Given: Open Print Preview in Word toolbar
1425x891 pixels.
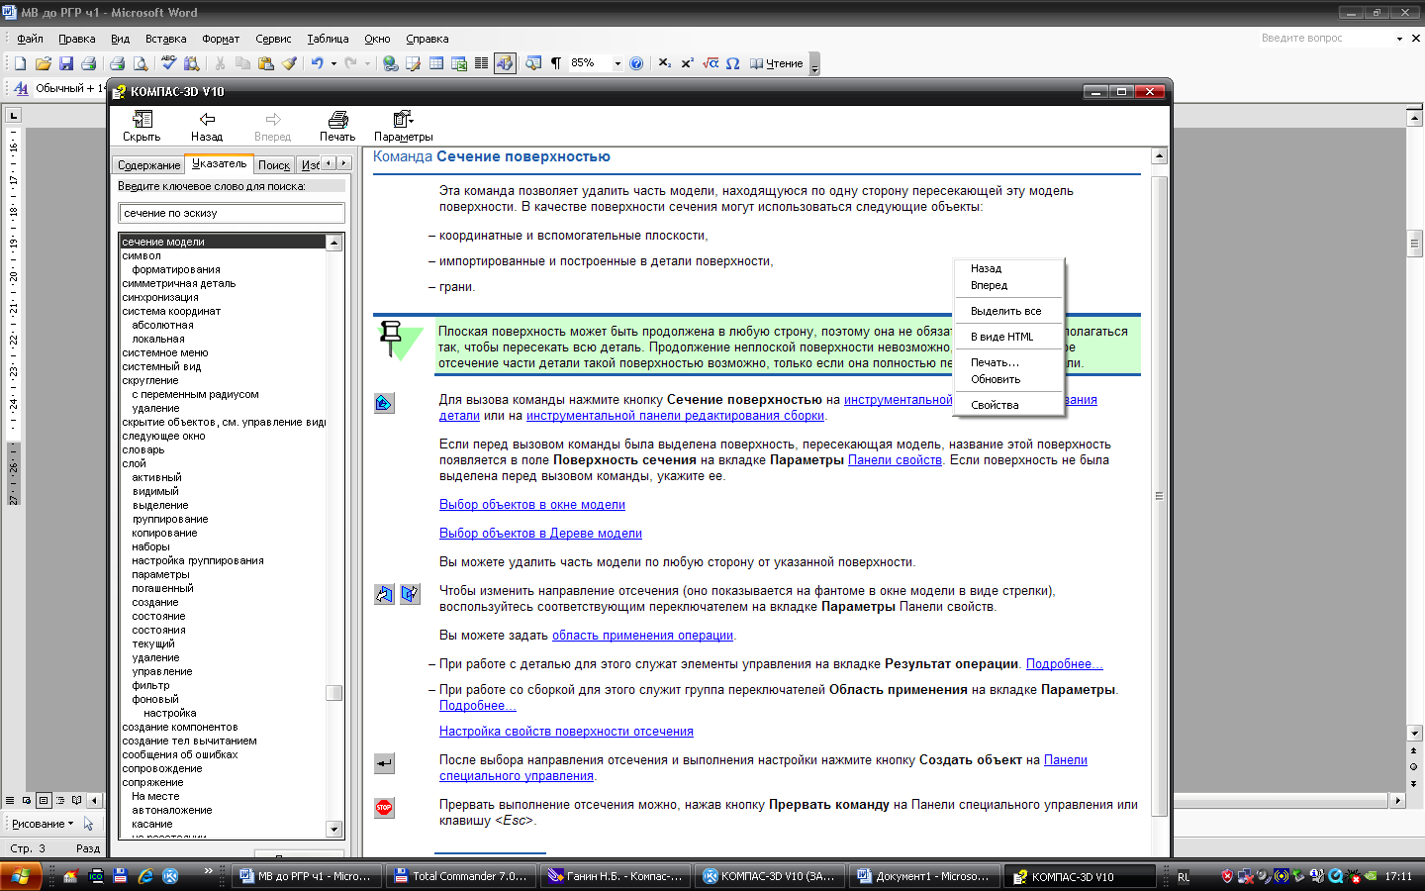Looking at the screenshot, I should click(141, 63).
